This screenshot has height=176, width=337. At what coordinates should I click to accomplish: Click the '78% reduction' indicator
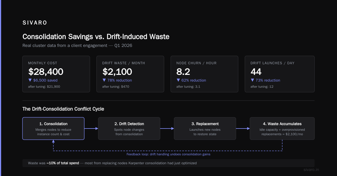click(117, 80)
